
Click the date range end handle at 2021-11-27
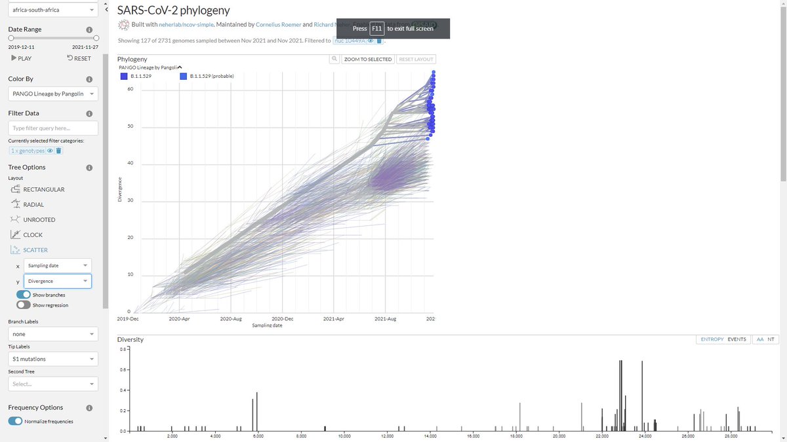96,38
